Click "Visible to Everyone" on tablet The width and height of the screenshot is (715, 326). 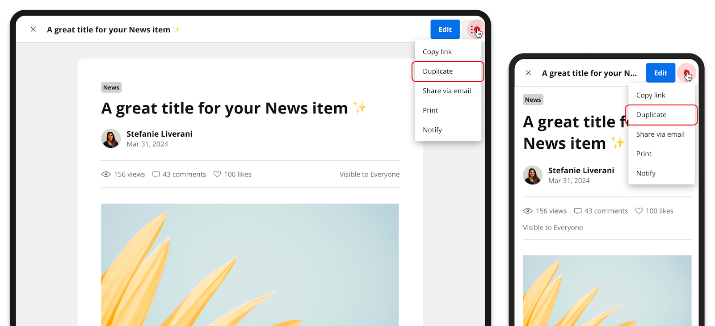(370, 174)
